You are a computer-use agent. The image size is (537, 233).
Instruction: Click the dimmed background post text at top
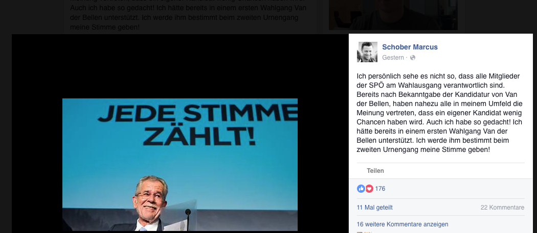point(188,15)
